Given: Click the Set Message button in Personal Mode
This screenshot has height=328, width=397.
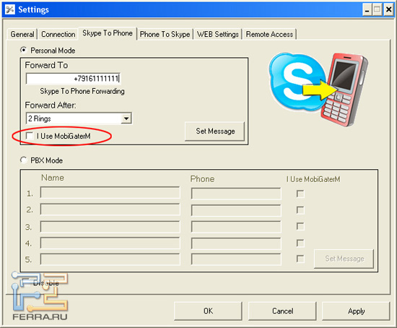Looking at the screenshot, I should (x=215, y=131).
